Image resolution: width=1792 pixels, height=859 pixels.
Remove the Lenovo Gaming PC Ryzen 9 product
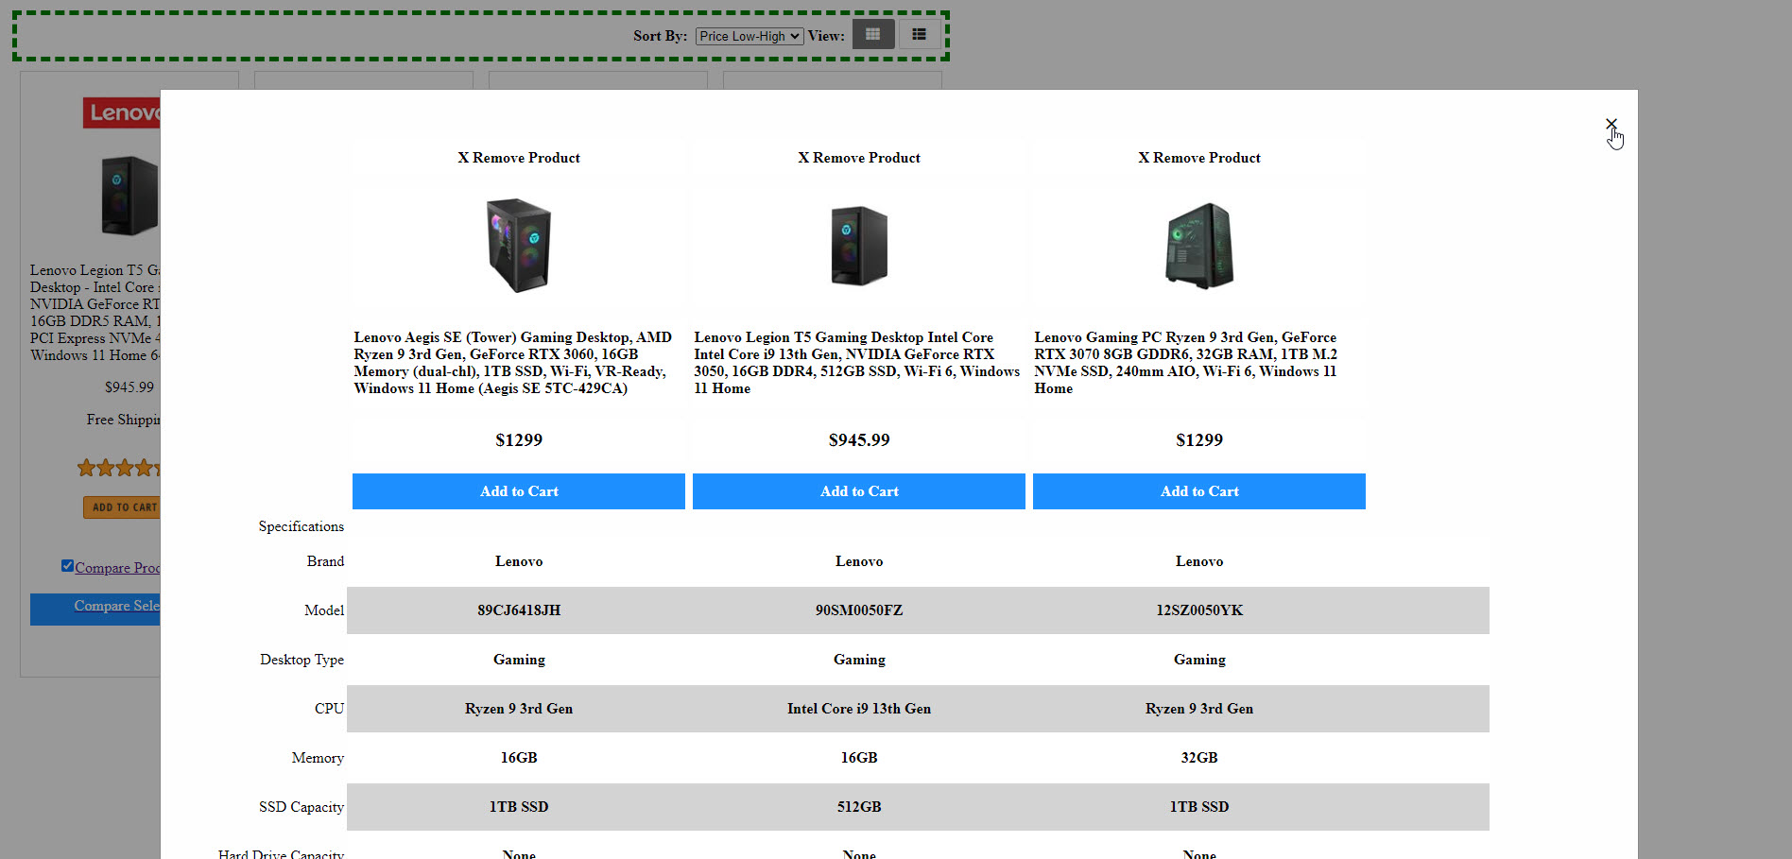click(x=1198, y=158)
